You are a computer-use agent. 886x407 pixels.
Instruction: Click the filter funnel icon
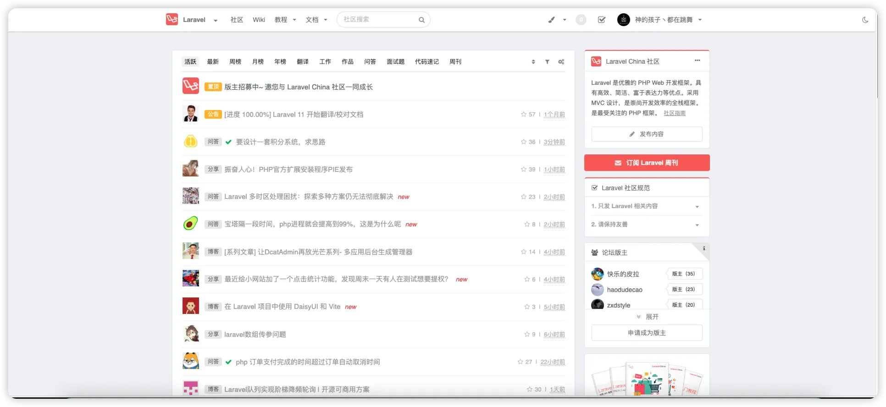click(x=547, y=62)
